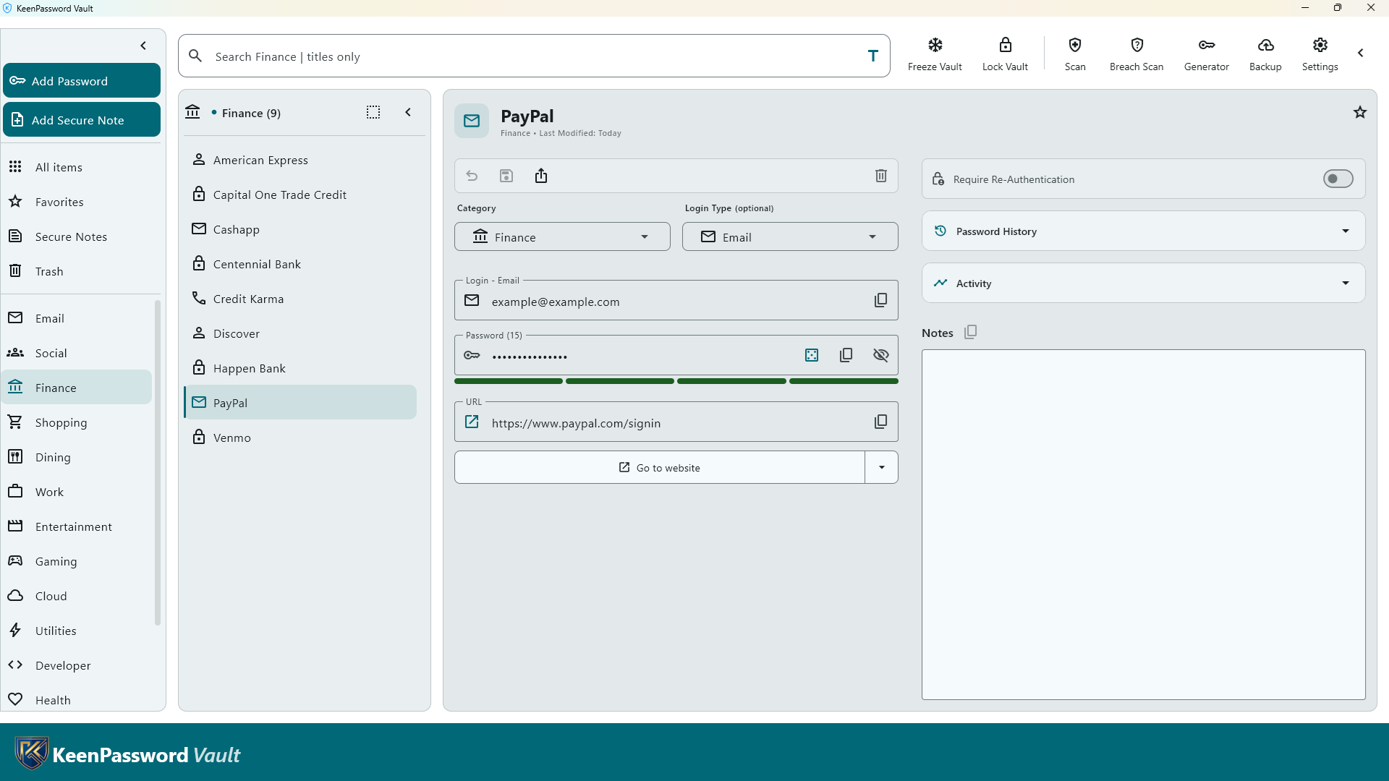Image resolution: width=1389 pixels, height=781 pixels.
Task: Save the PayPal entry
Action: pyautogui.click(x=506, y=176)
